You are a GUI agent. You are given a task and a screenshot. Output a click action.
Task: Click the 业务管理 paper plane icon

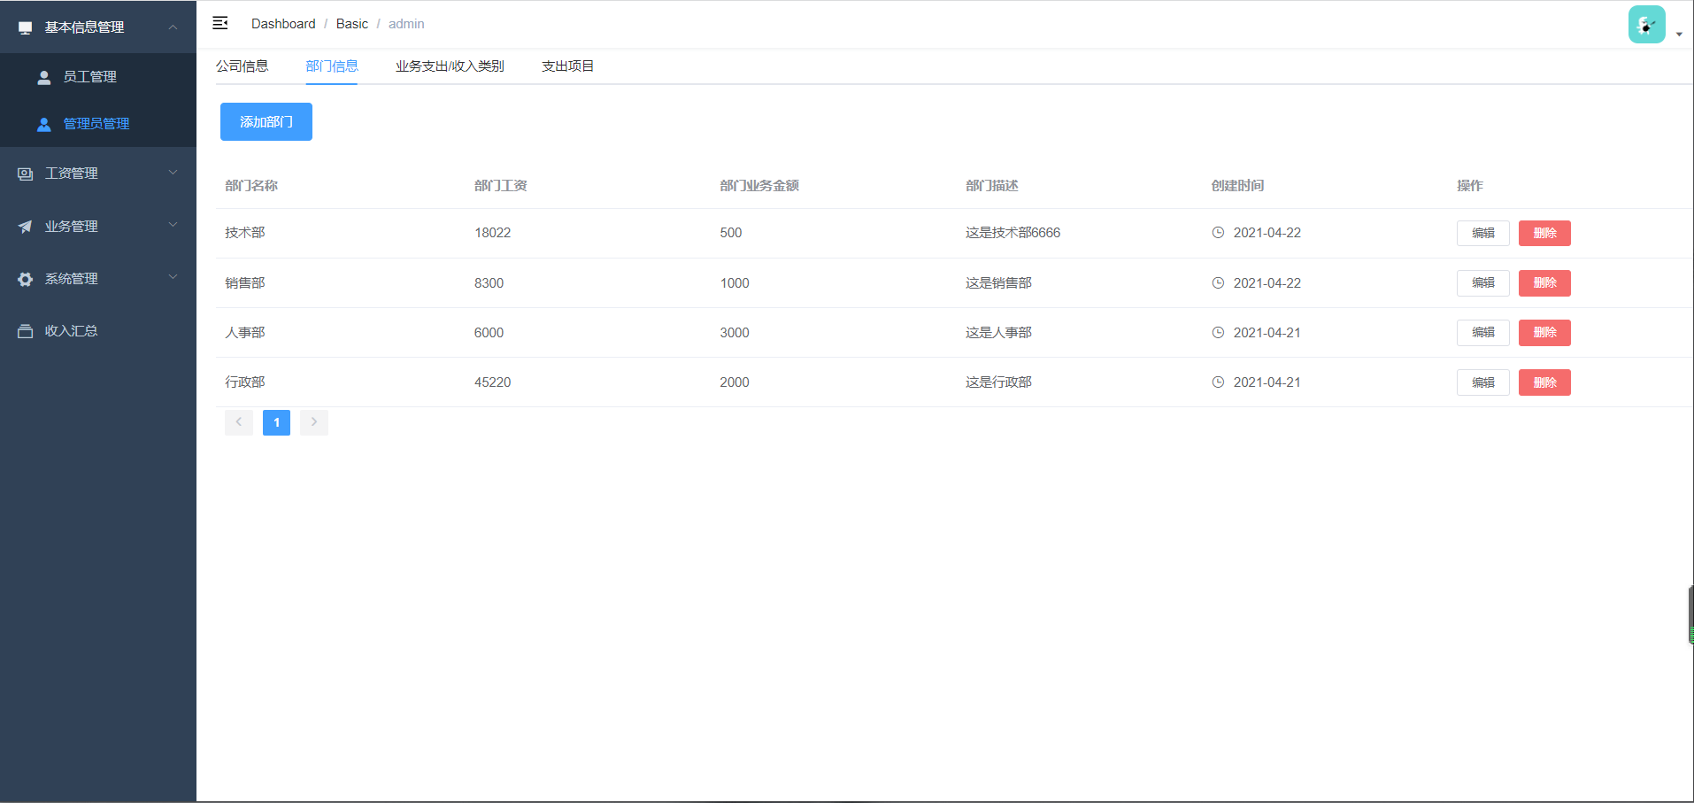26,227
